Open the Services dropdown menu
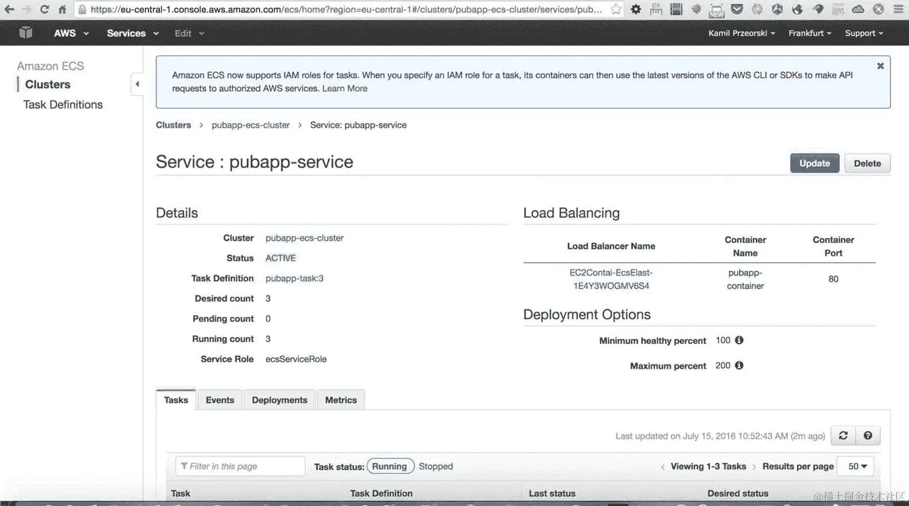Image resolution: width=909 pixels, height=506 pixels. click(132, 33)
